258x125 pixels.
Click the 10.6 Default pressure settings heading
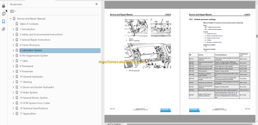click(x=202, y=19)
